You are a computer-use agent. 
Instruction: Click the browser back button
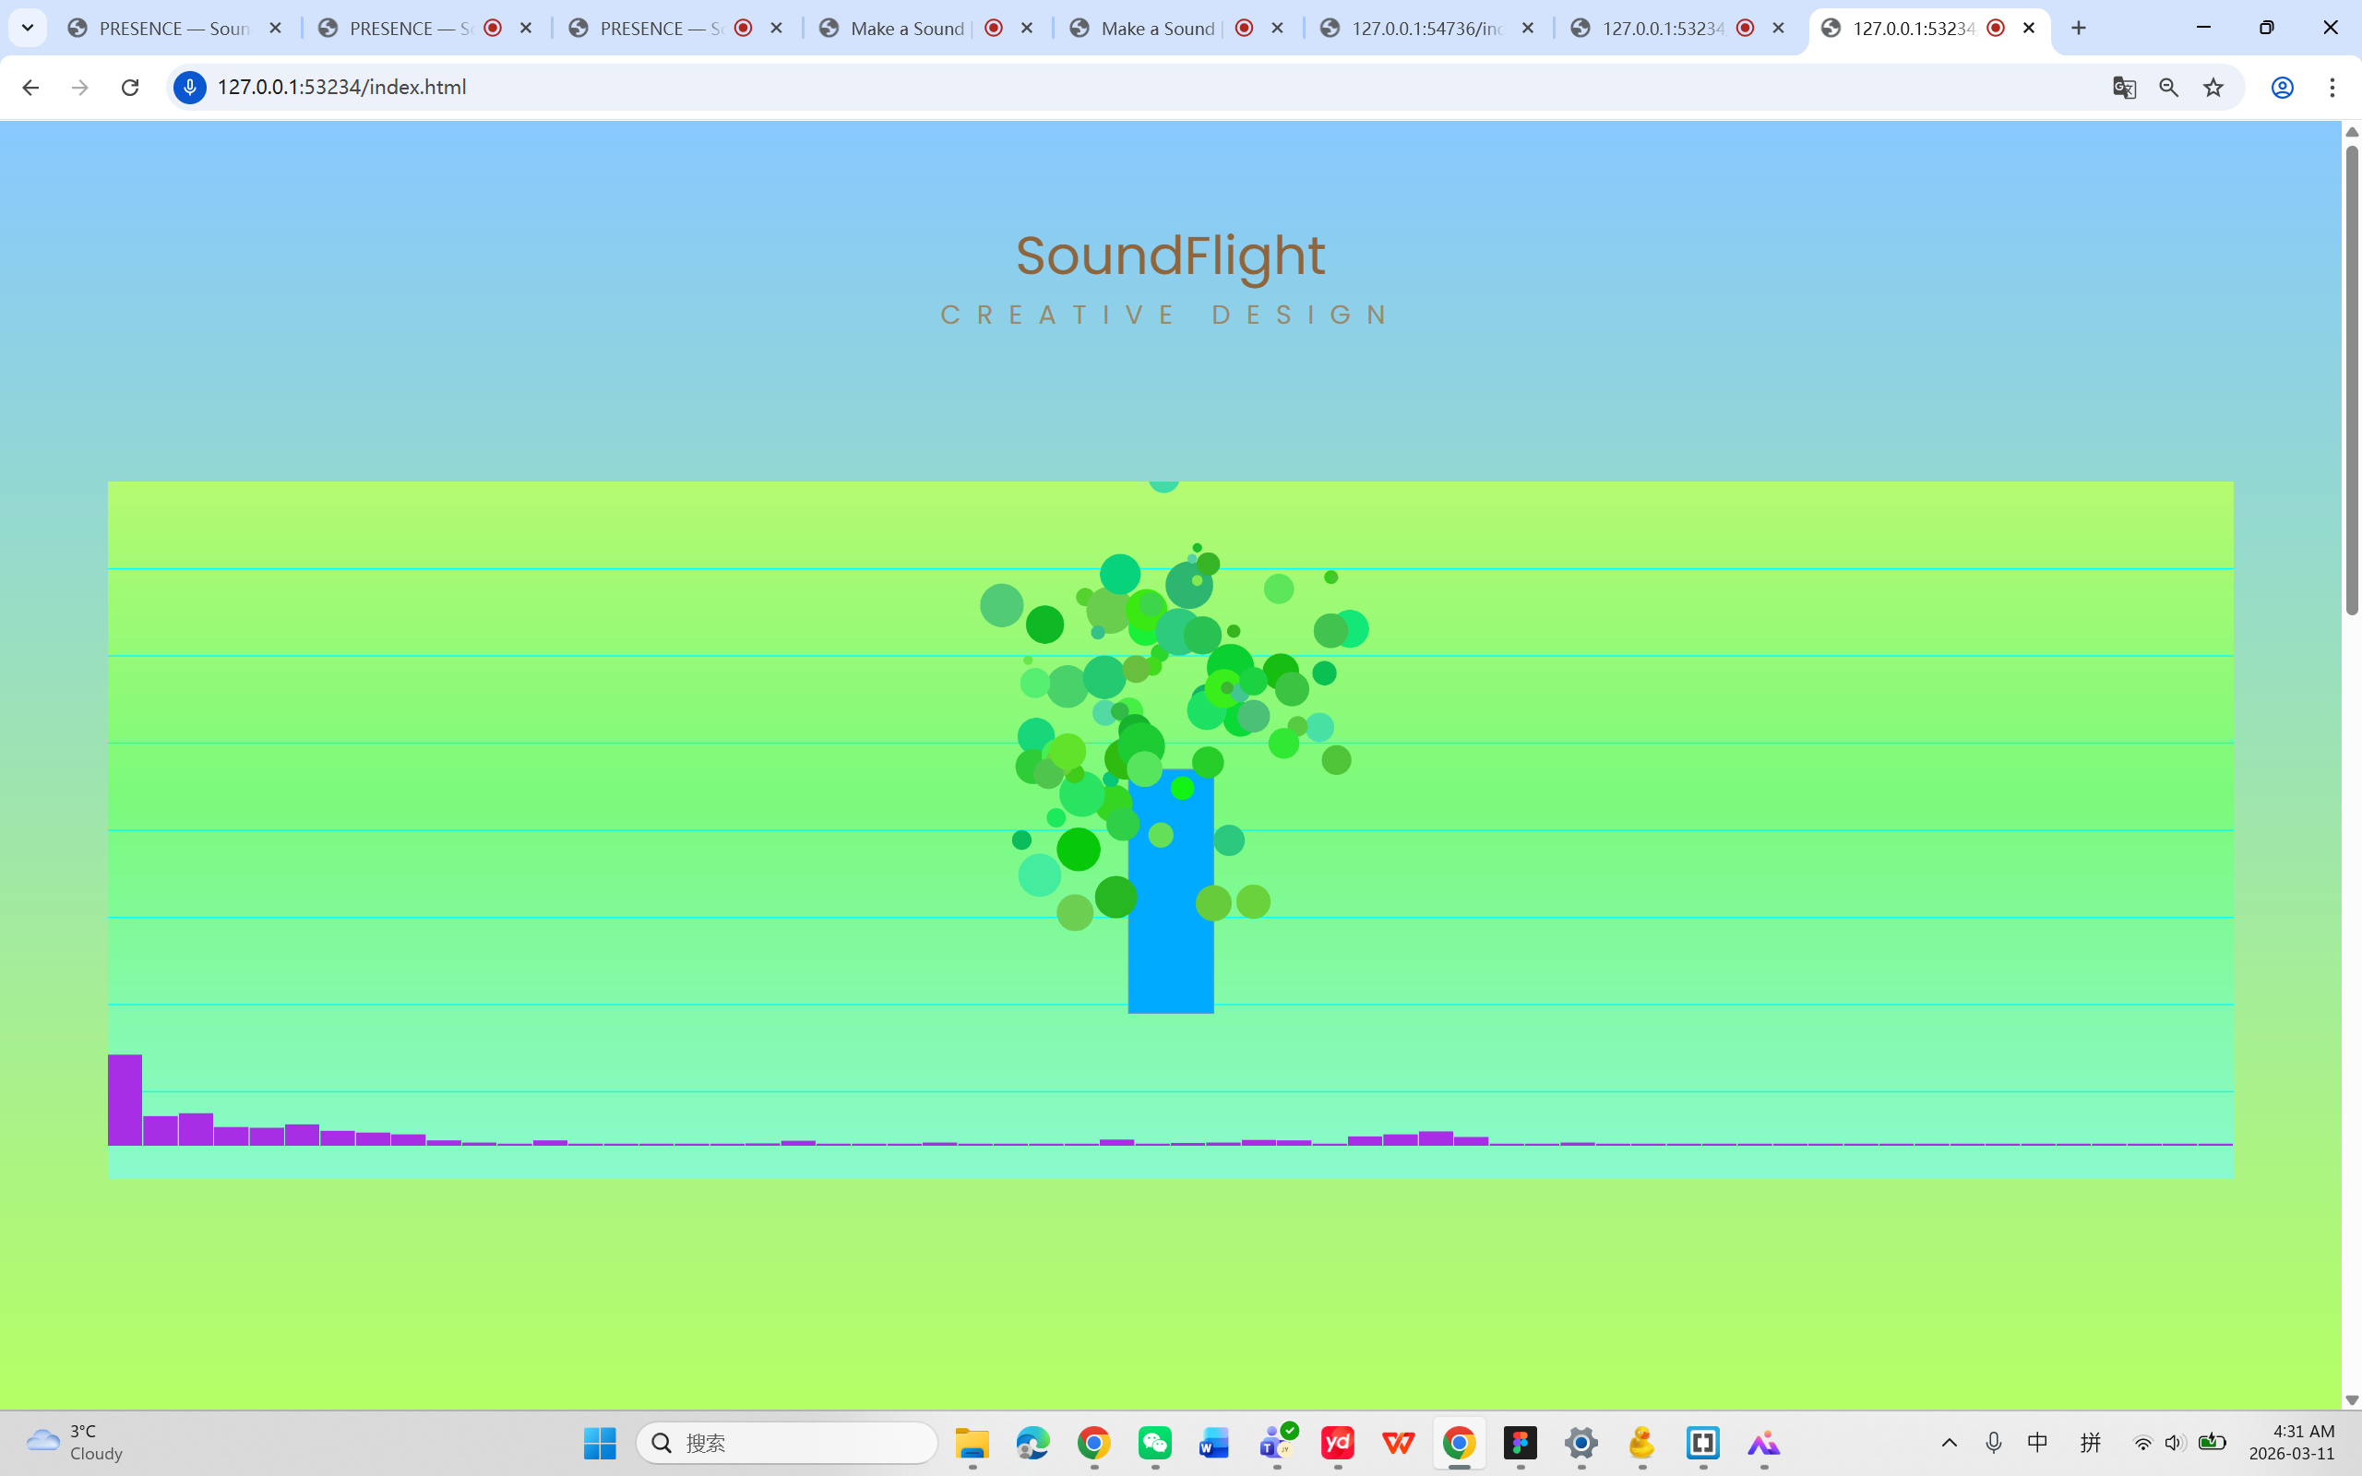point(30,87)
